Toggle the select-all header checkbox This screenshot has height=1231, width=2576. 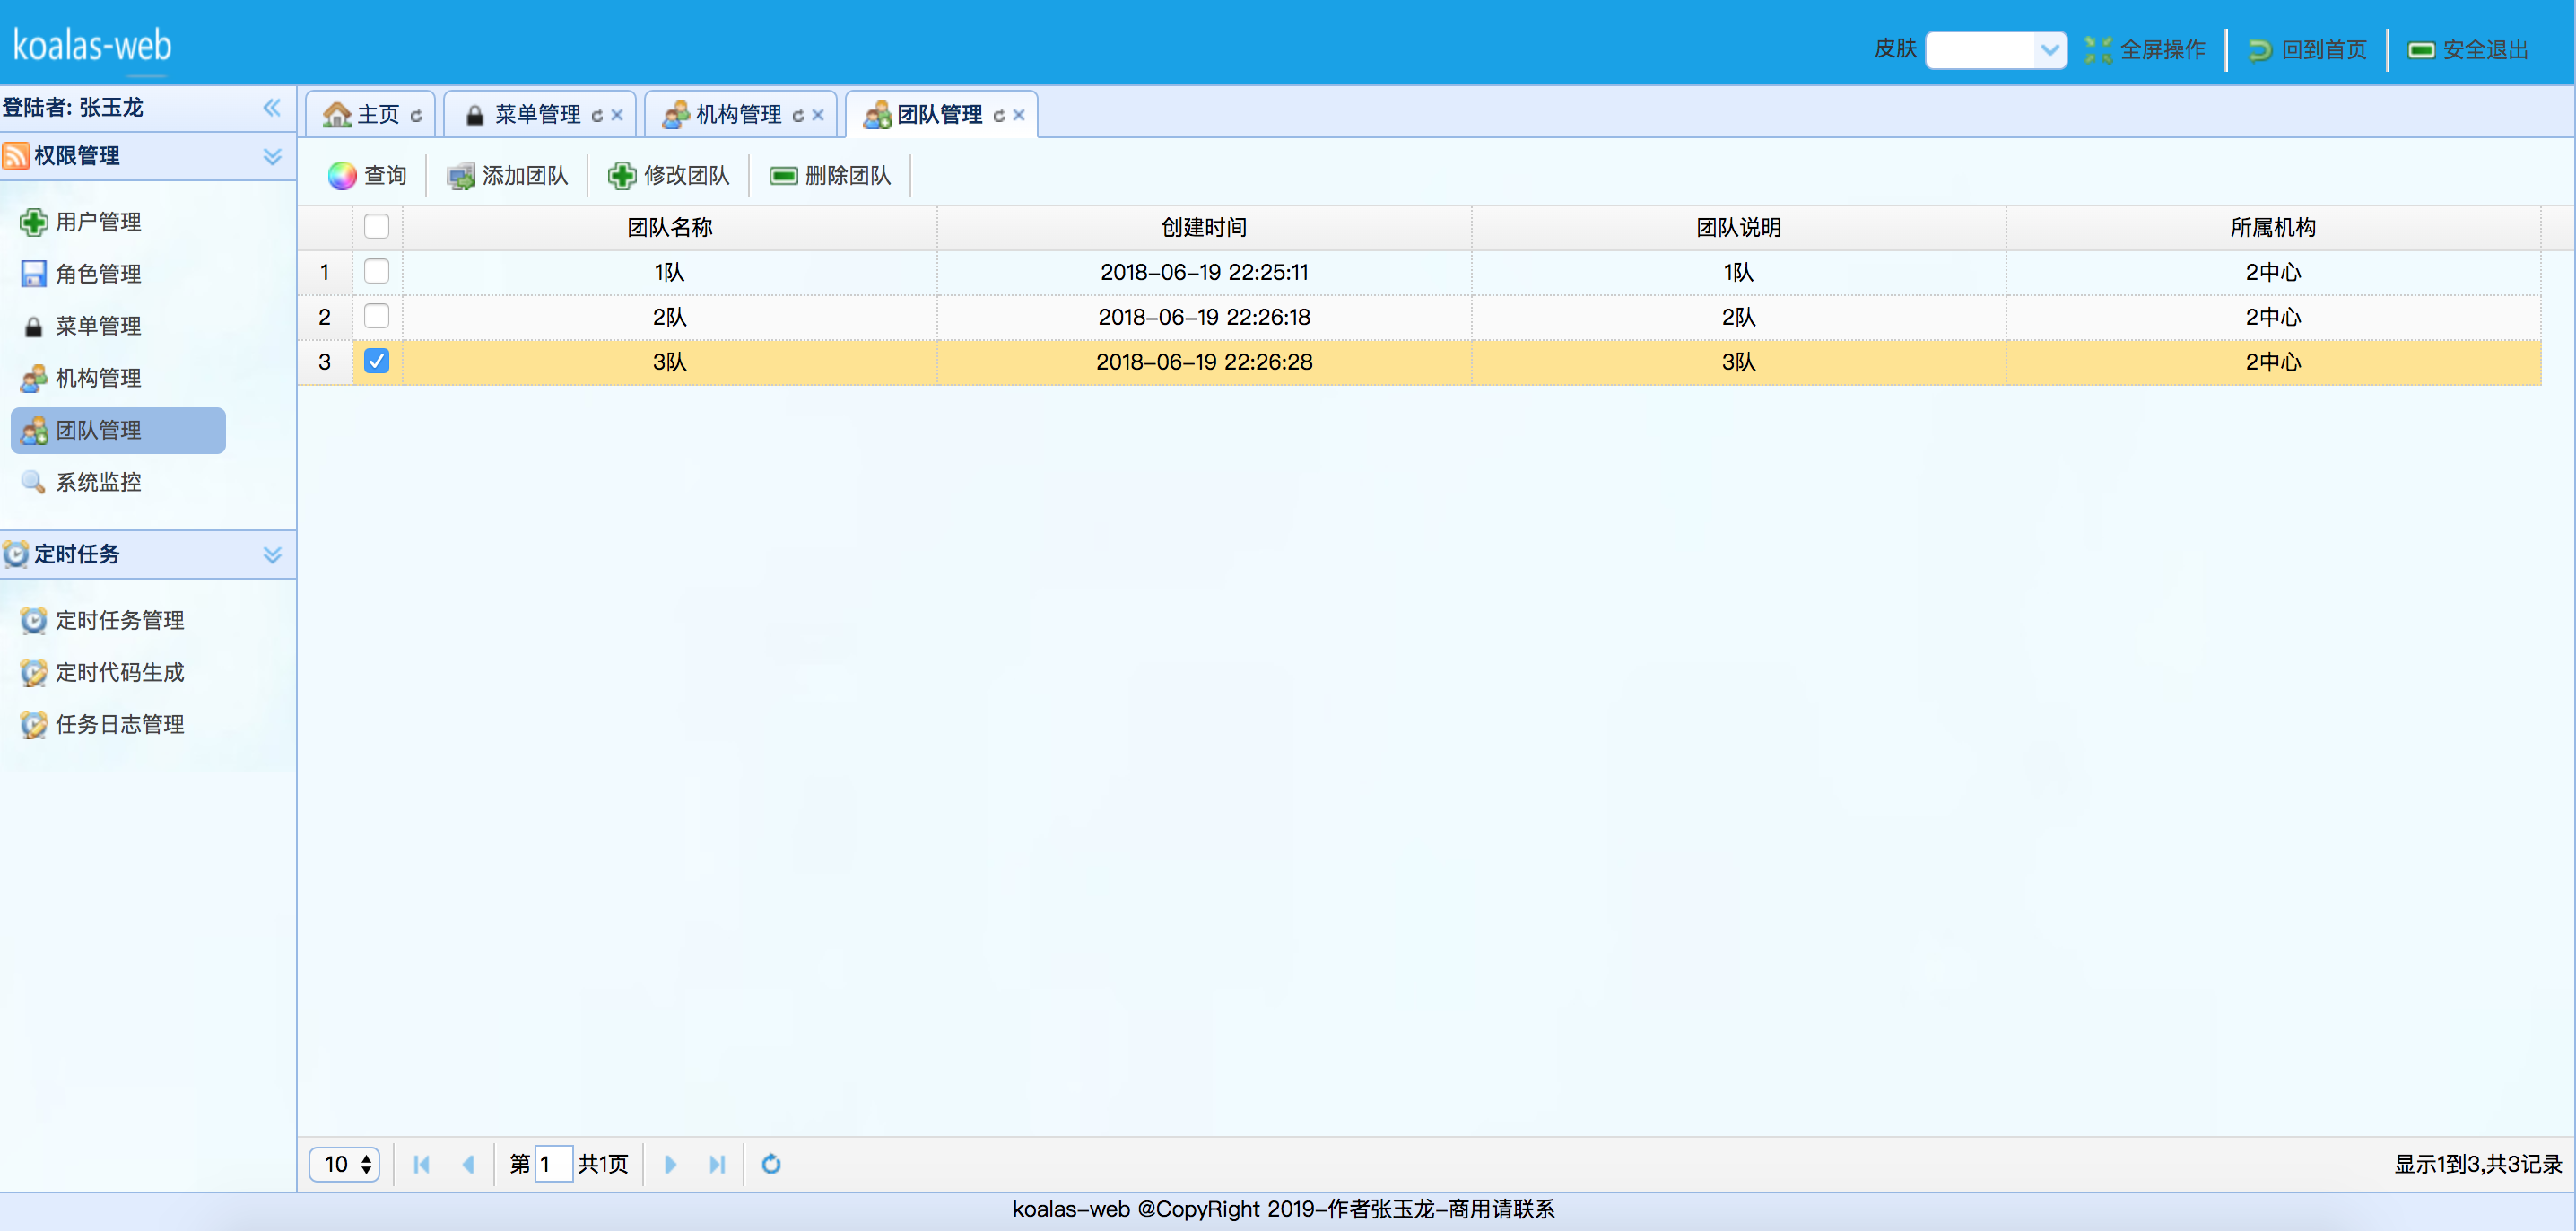pyautogui.click(x=377, y=227)
